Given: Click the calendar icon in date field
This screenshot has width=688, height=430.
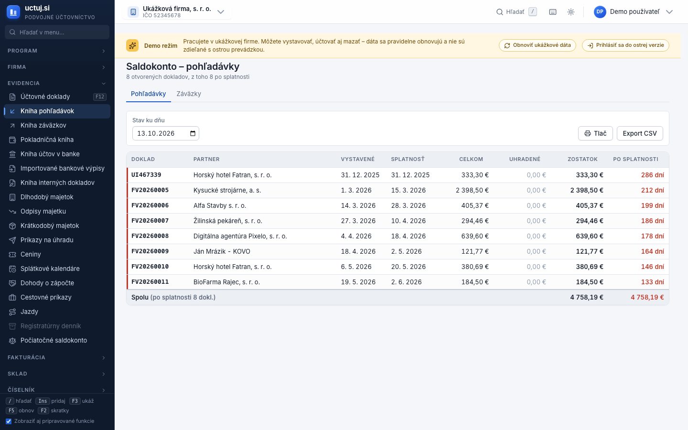Looking at the screenshot, I should [193, 133].
